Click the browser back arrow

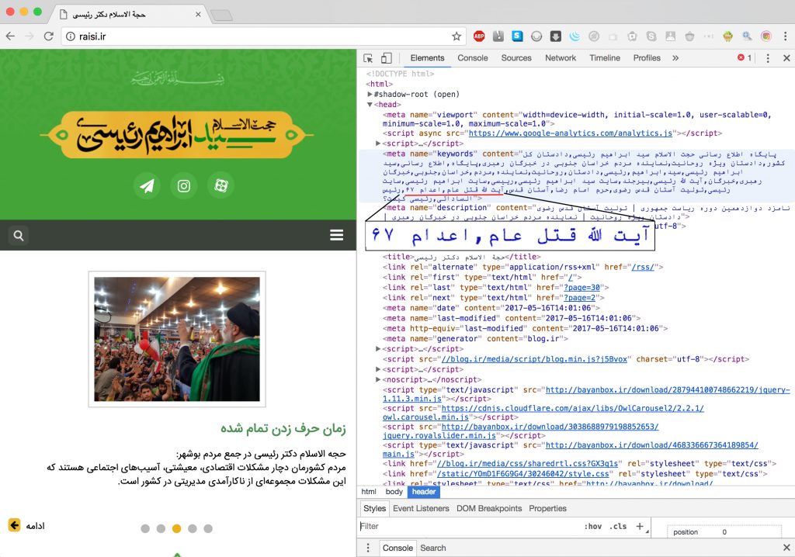[11, 36]
